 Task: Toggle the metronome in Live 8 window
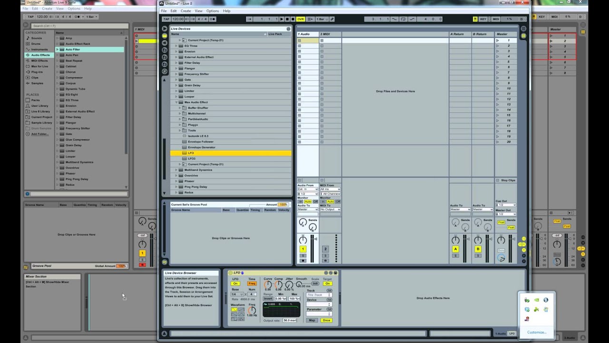[x=213, y=19]
